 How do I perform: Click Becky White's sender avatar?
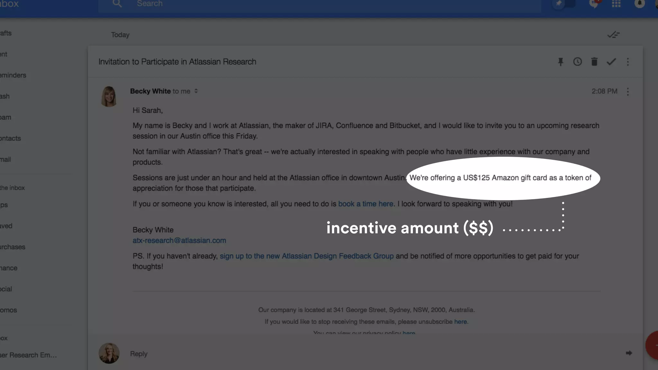[x=109, y=96]
